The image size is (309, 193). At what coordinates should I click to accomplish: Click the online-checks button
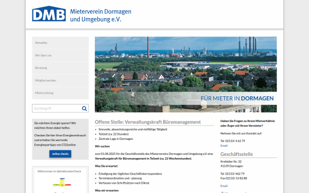60,154
